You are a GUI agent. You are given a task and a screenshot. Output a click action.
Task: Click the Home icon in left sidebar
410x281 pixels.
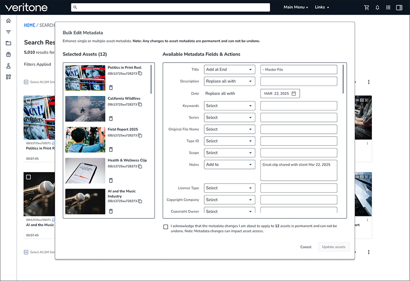point(8,20)
